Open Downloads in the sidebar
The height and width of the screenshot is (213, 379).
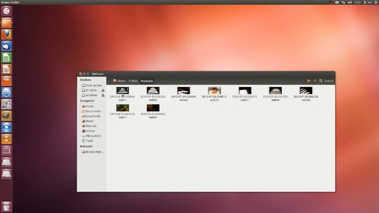point(91,116)
